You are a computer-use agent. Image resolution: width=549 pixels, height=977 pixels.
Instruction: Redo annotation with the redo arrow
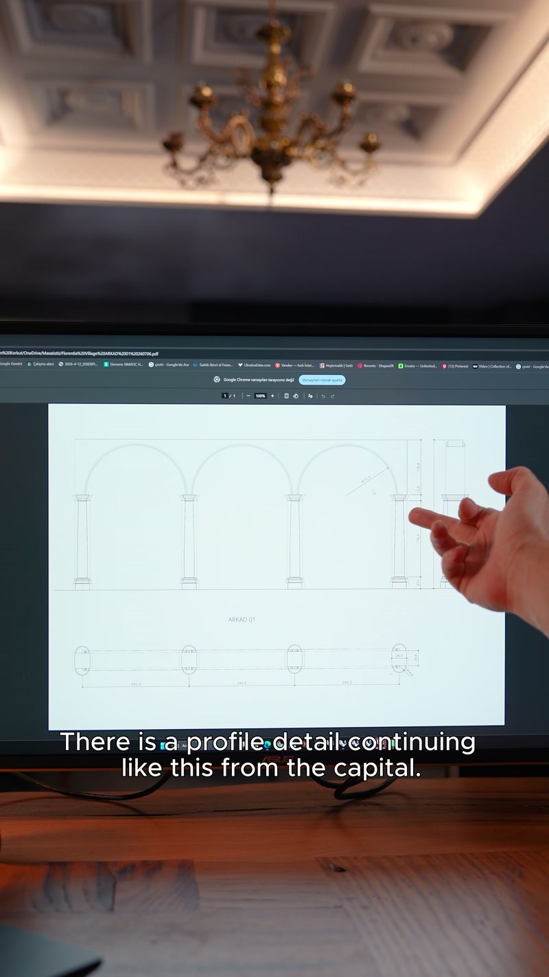tap(333, 396)
